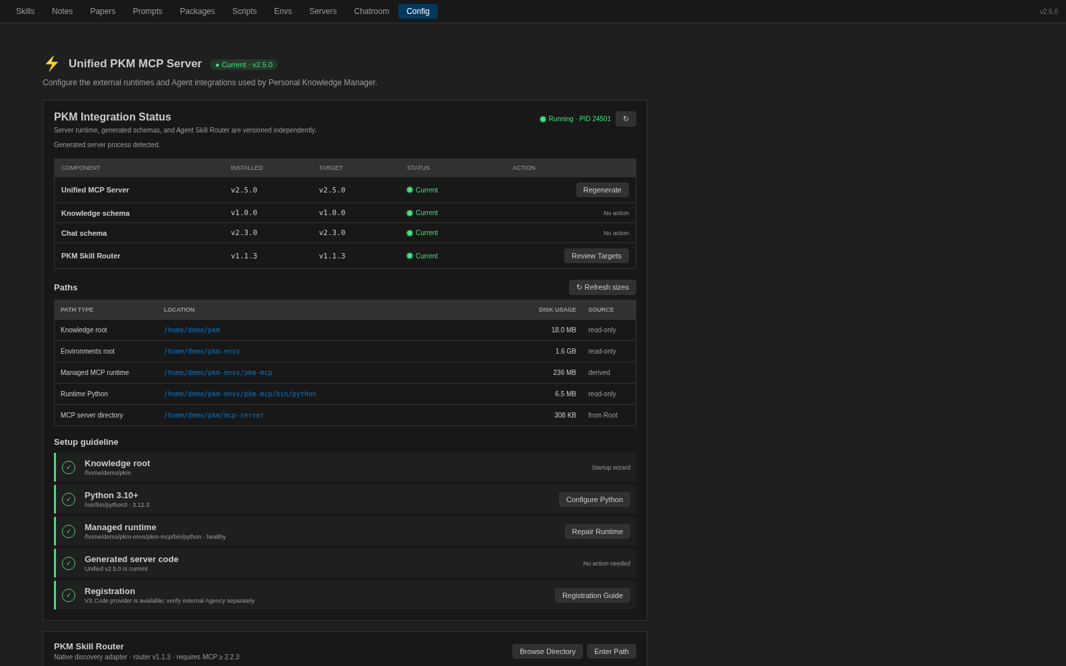
Task: Click the 18.0 MB disk usage value
Action: pyautogui.click(x=564, y=330)
